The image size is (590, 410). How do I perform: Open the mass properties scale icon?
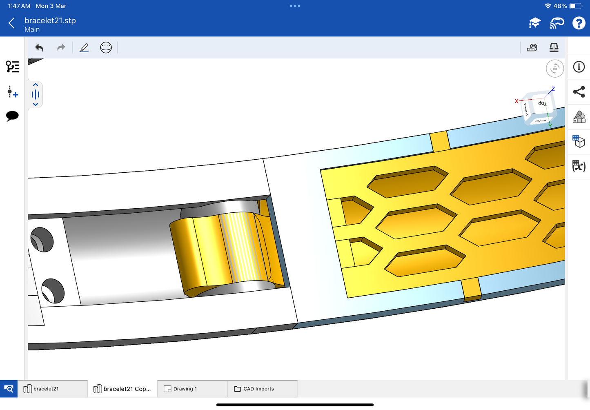[x=554, y=48]
